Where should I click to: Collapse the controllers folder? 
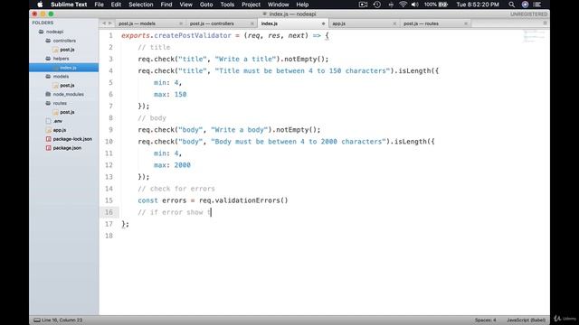(x=48, y=41)
